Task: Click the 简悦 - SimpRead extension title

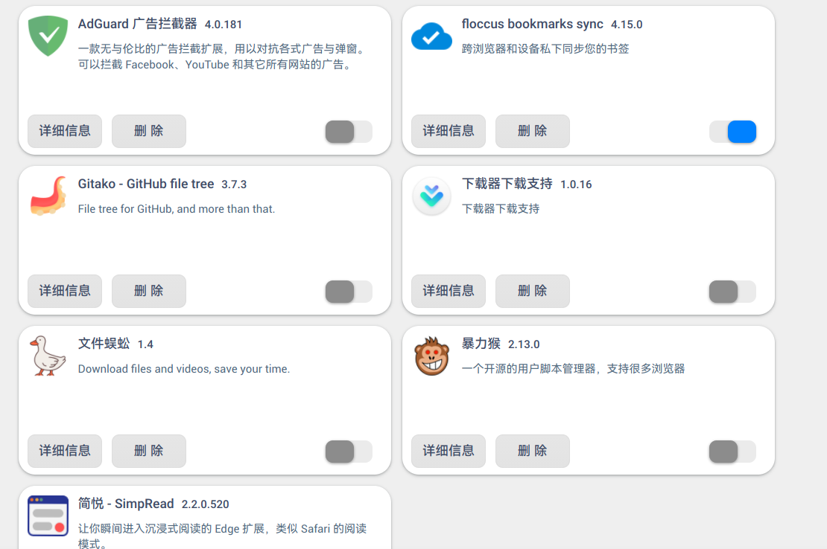Action: tap(126, 504)
